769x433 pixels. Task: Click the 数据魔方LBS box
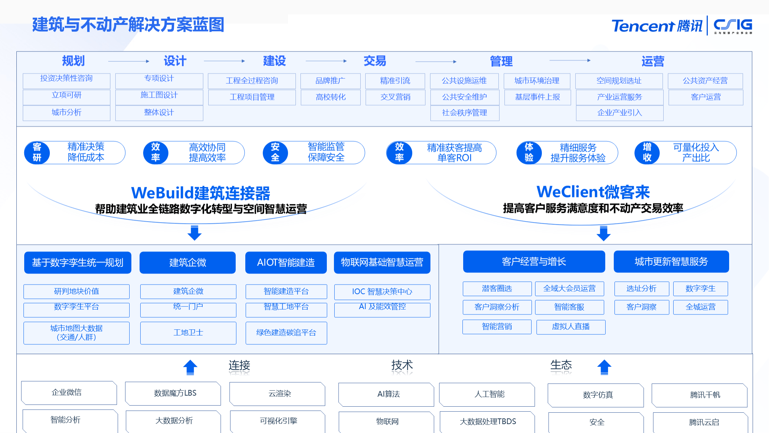pos(173,393)
